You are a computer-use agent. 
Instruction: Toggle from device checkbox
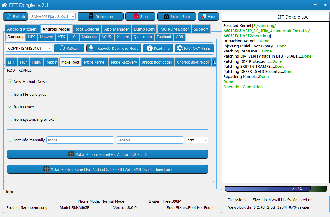coord(10,107)
